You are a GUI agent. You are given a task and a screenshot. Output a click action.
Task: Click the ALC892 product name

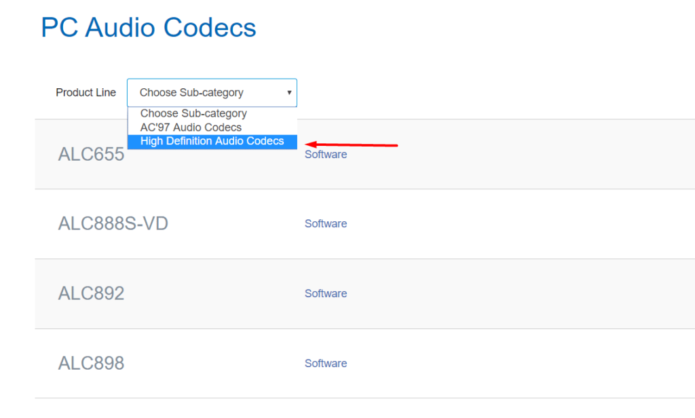coord(92,293)
